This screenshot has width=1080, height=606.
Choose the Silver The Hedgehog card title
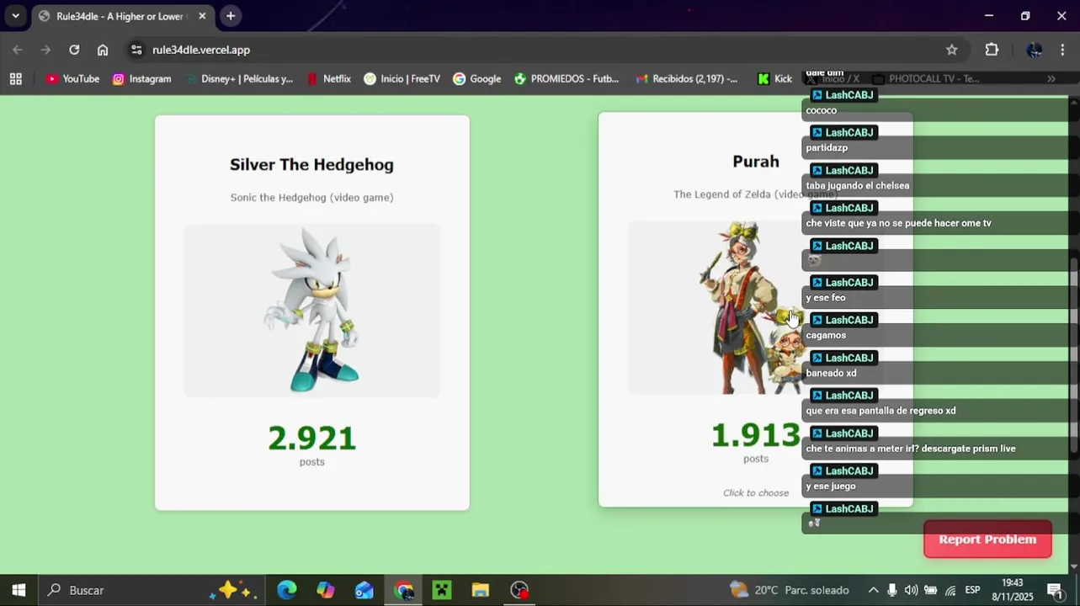pos(311,164)
